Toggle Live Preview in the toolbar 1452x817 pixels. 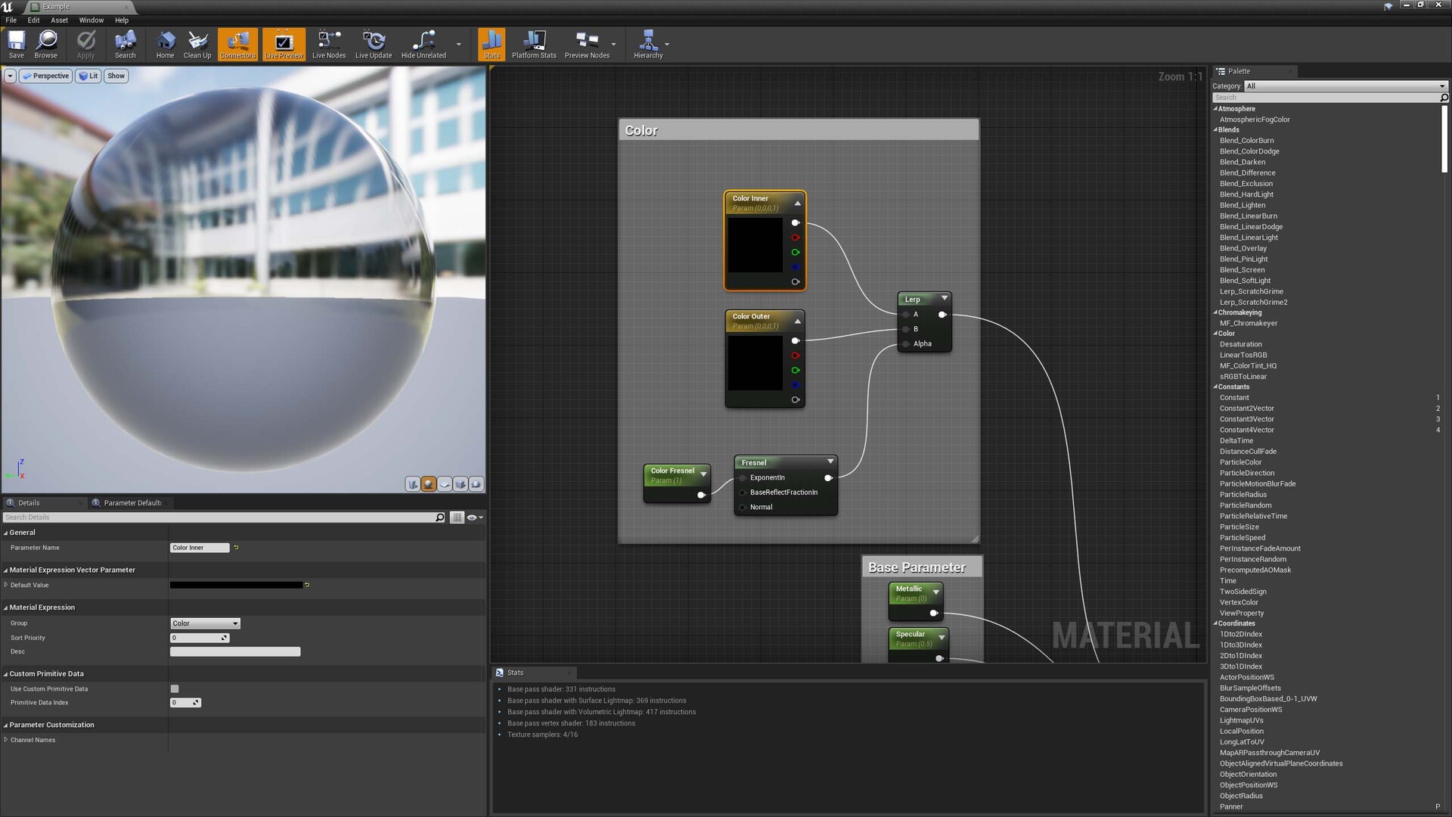click(x=283, y=44)
